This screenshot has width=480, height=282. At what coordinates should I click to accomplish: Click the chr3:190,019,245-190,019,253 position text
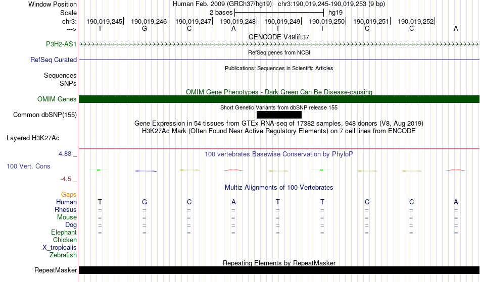(x=331, y=4)
